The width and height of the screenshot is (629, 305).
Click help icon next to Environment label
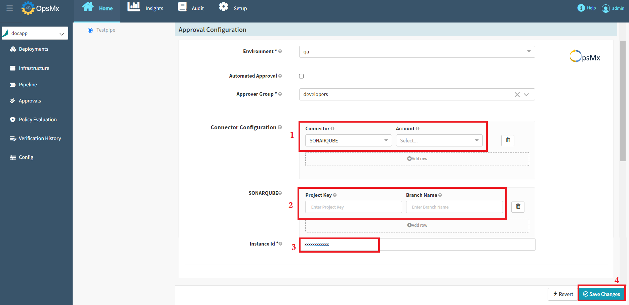[x=280, y=51]
